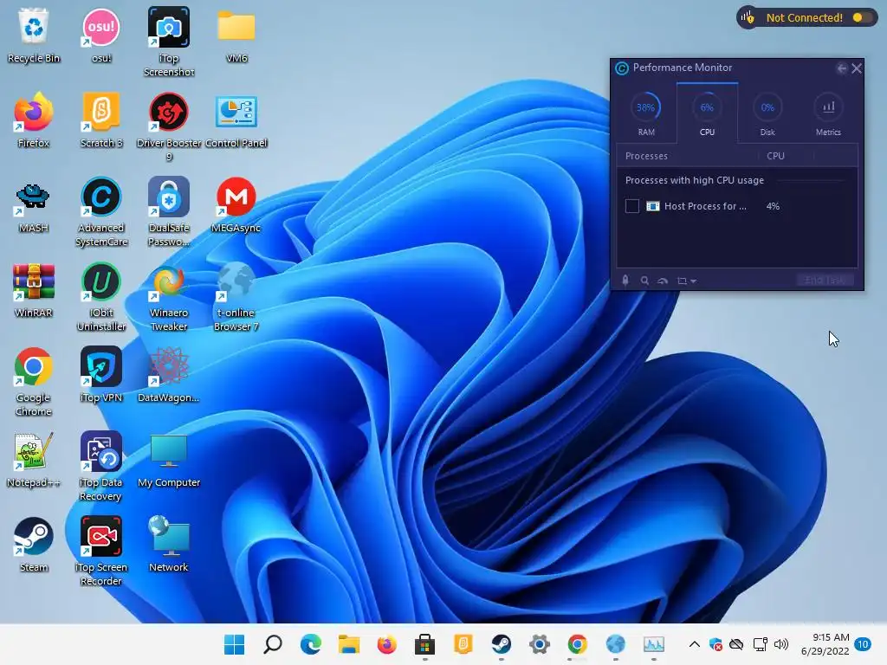Open Microsoft Store from the taskbar
Screen dimensions: 887x665
tap(424, 644)
